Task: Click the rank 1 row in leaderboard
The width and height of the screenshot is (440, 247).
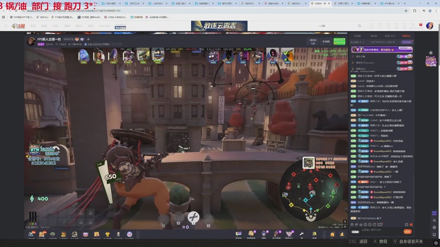Action: point(382,57)
